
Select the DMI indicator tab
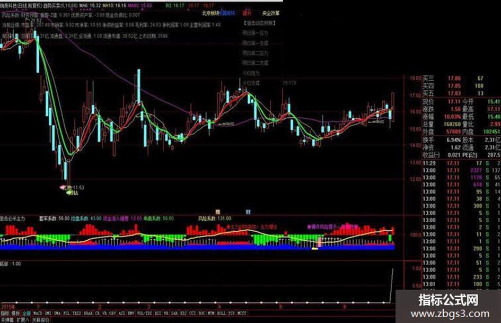[x=48, y=313]
